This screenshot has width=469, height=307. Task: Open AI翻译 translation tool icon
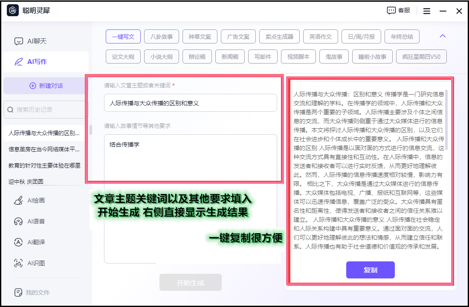18,242
